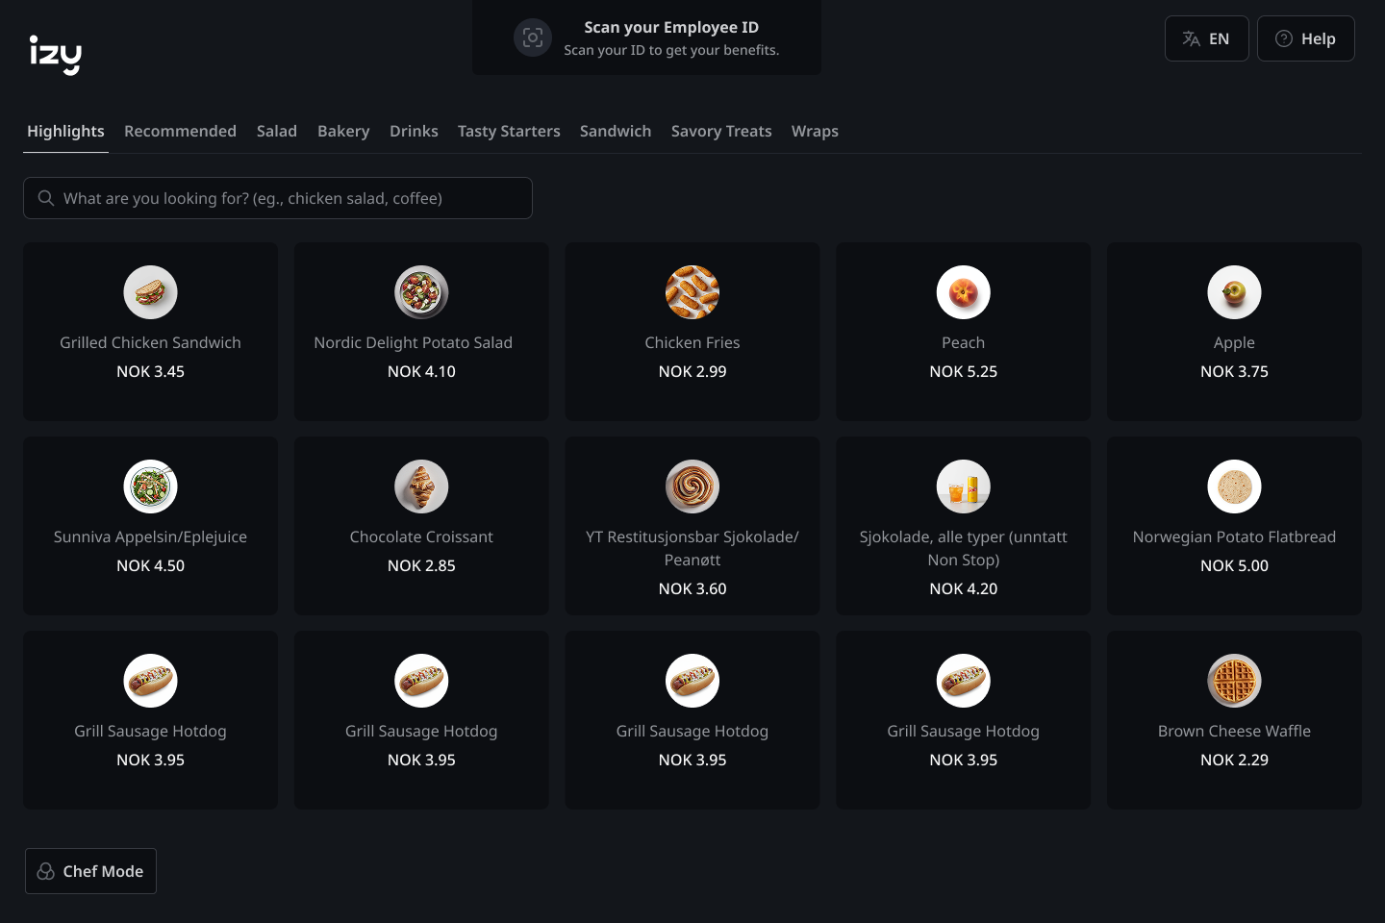Select the Grilled Chicken Sandwich image

(x=150, y=292)
